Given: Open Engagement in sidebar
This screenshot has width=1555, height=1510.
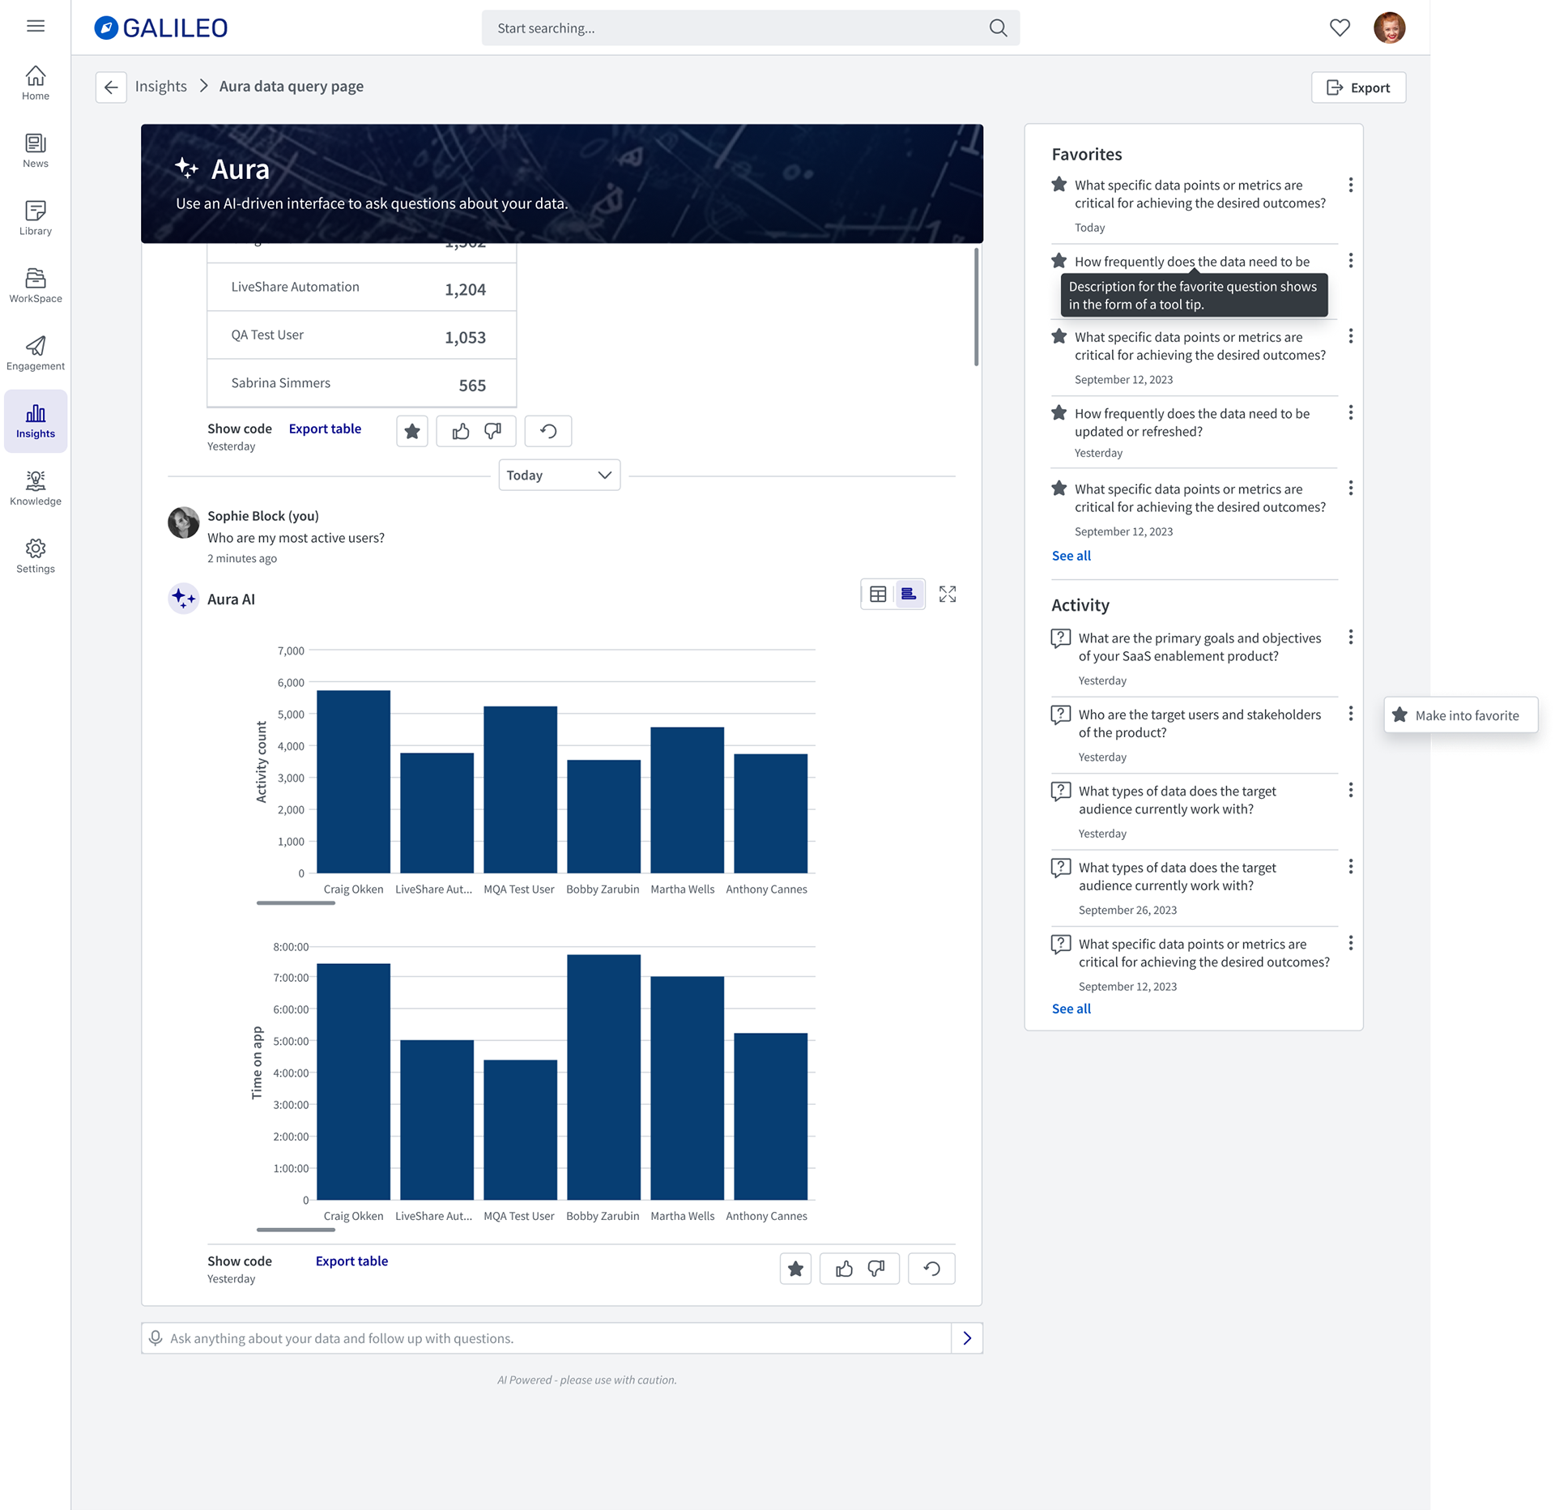Looking at the screenshot, I should 36,353.
